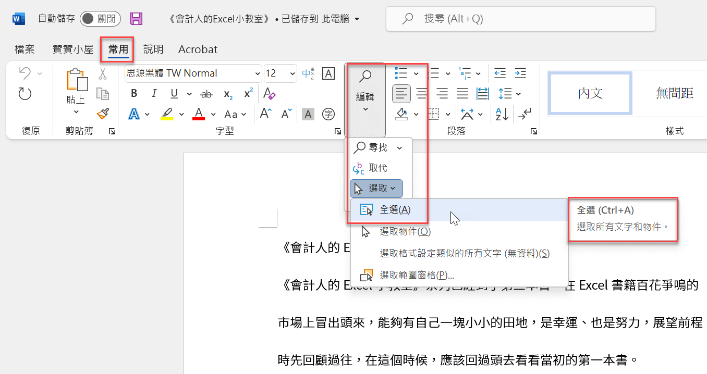The height and width of the screenshot is (374, 707).
Task: Click the Copy pages icon
Action: coord(103,94)
